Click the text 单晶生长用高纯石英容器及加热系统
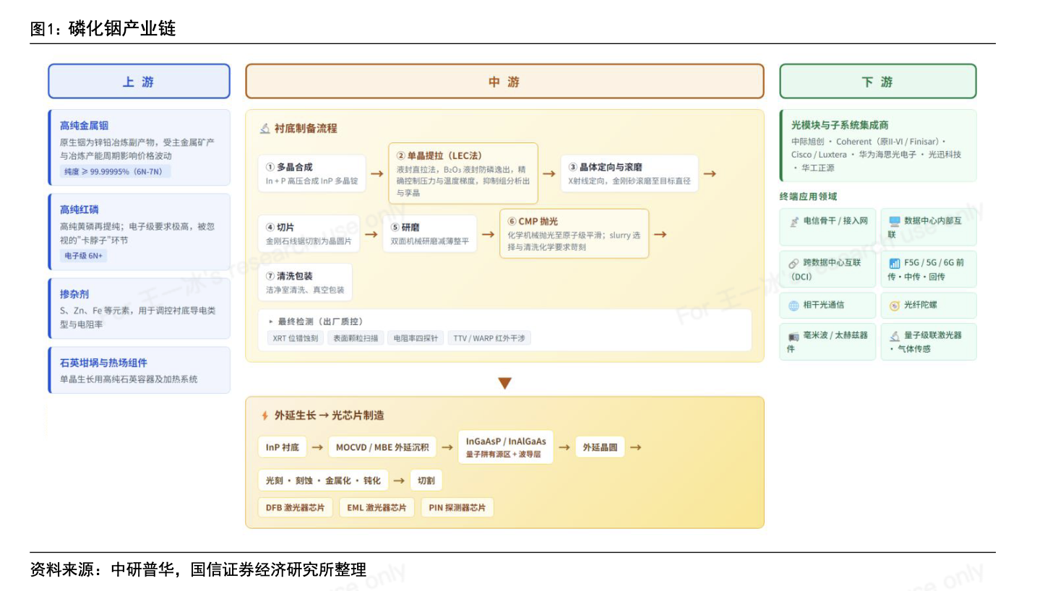 tap(129, 379)
